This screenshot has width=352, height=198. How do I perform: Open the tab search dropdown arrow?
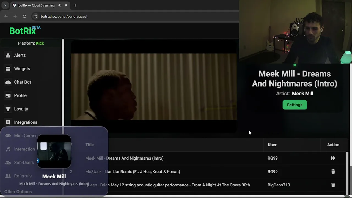point(5,5)
